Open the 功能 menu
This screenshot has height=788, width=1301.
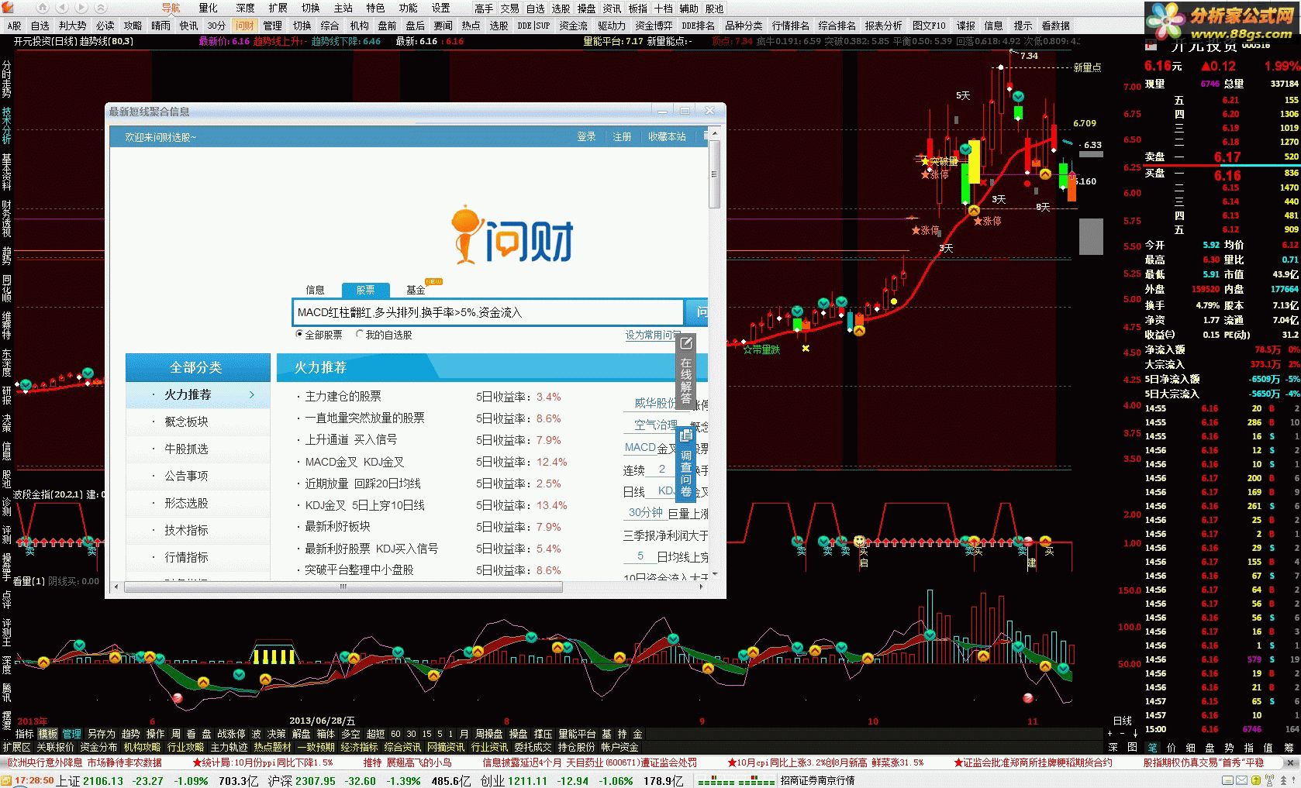tap(408, 8)
